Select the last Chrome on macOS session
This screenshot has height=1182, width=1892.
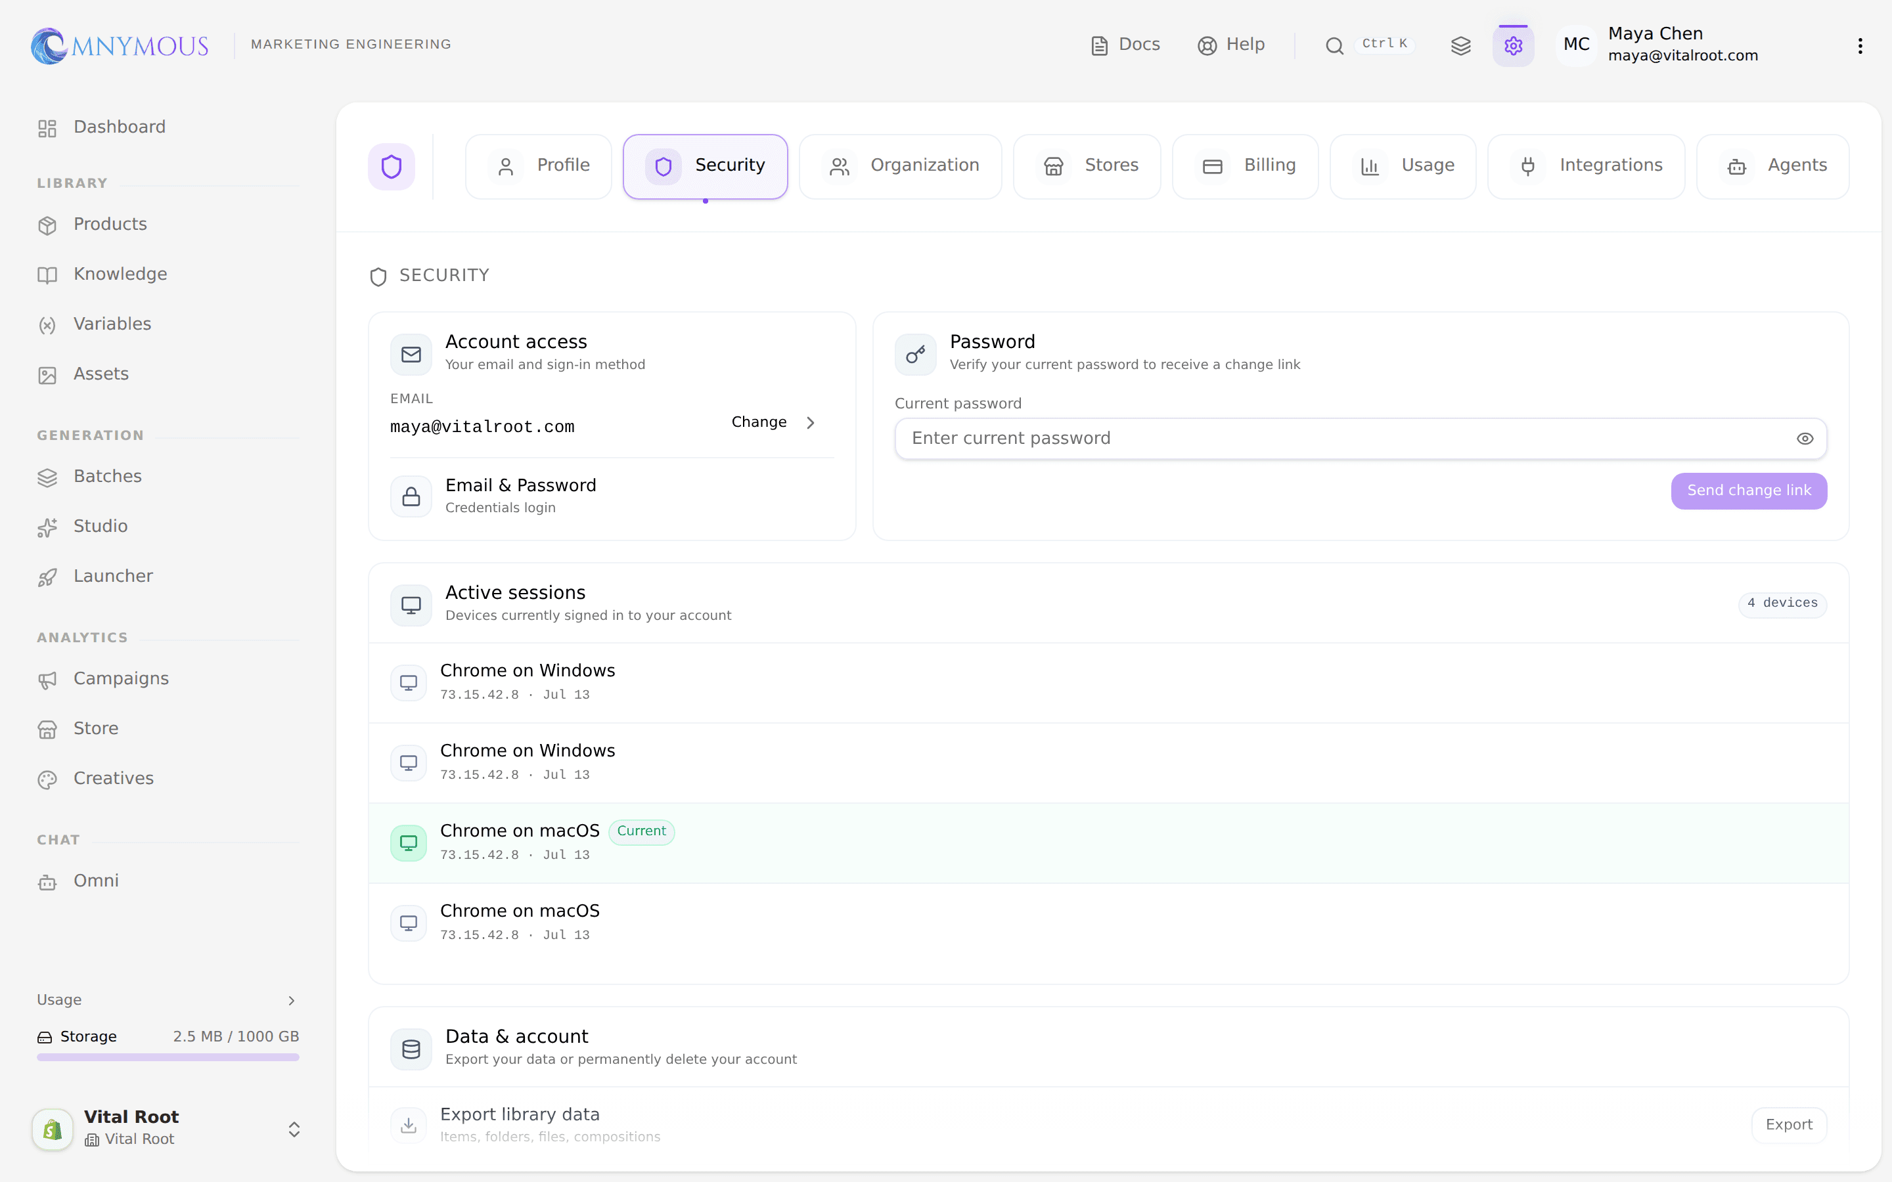(x=1109, y=923)
